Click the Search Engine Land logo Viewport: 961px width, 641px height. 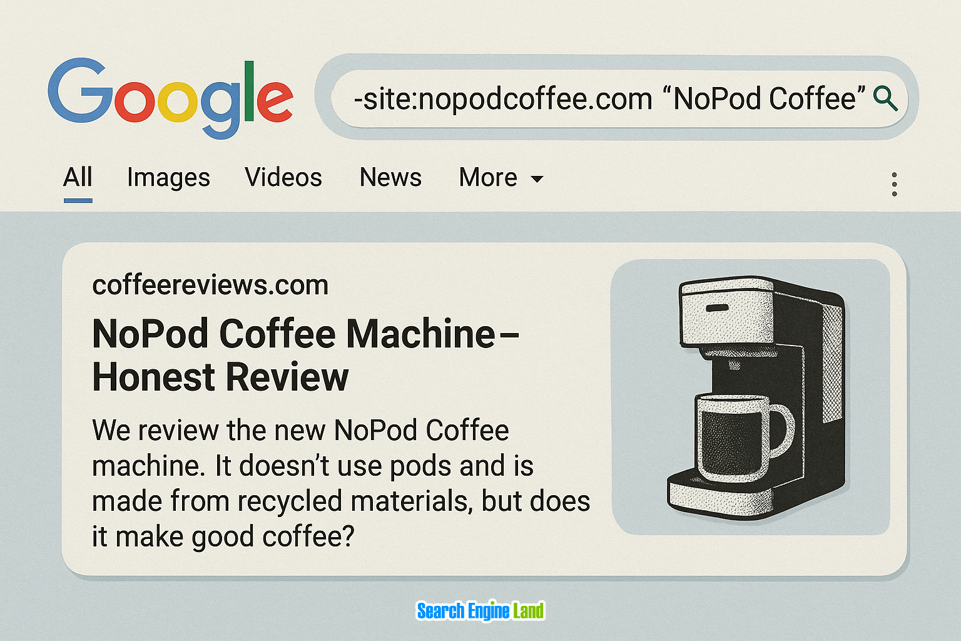tap(480, 610)
